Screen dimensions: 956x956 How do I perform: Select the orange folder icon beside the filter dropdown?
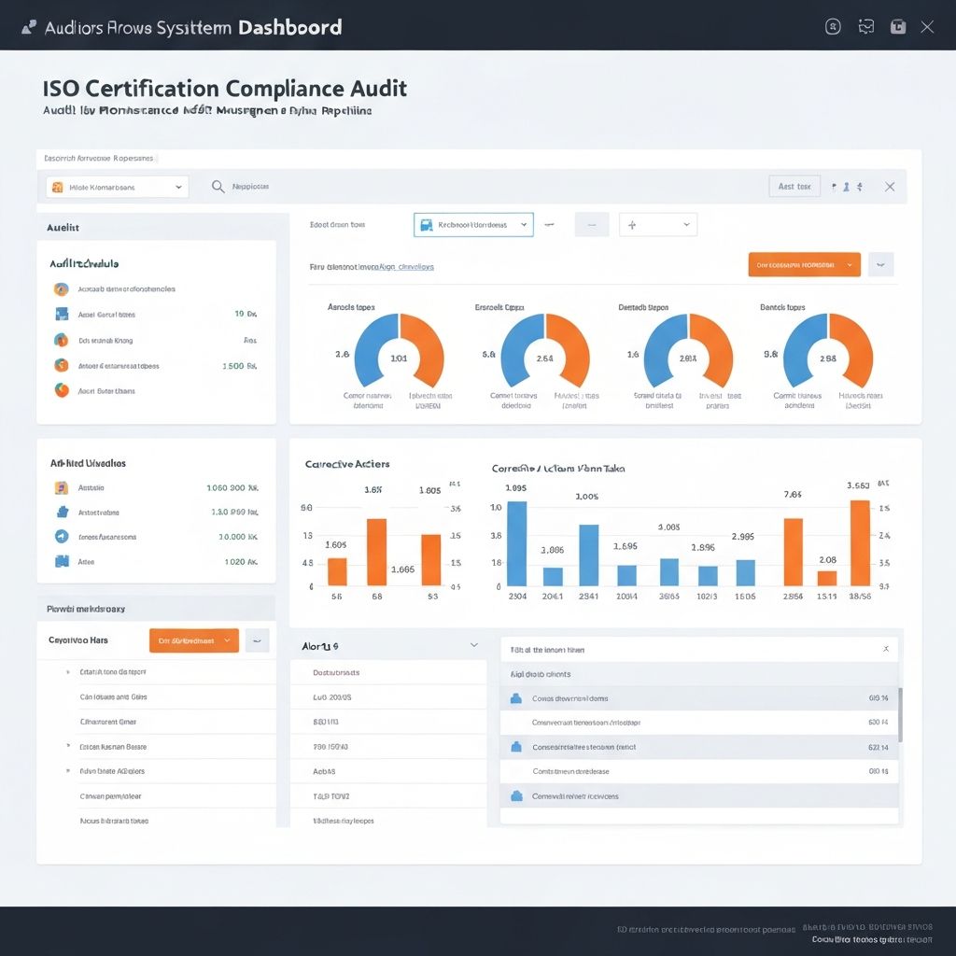[x=57, y=186]
